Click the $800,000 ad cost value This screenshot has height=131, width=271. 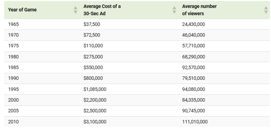pos(93,78)
